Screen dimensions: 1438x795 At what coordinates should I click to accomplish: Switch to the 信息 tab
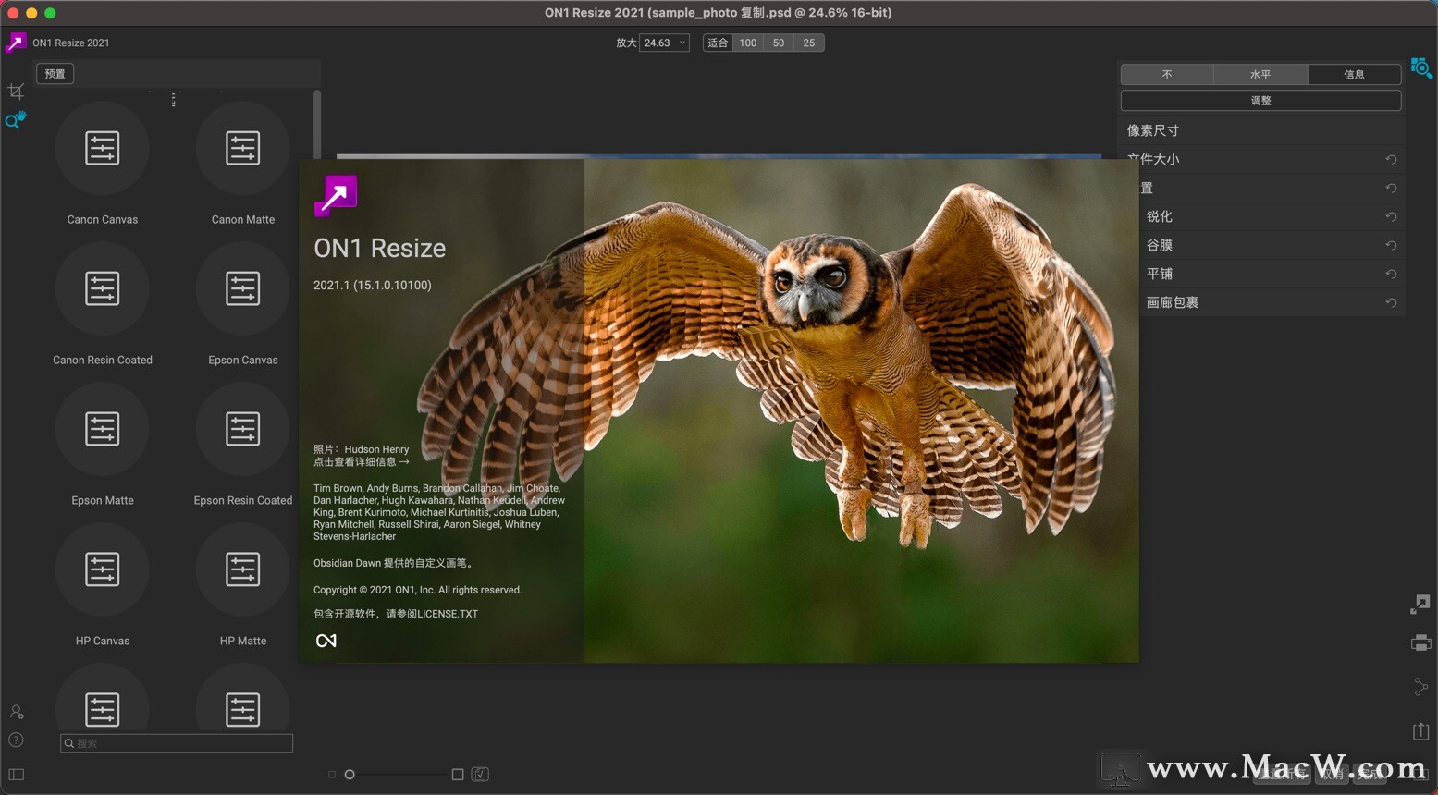1354,74
